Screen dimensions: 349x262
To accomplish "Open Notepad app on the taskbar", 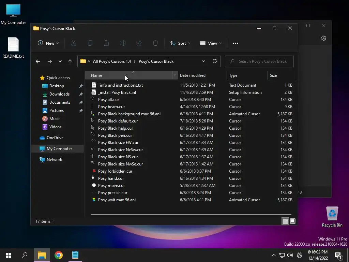I will (x=75, y=255).
